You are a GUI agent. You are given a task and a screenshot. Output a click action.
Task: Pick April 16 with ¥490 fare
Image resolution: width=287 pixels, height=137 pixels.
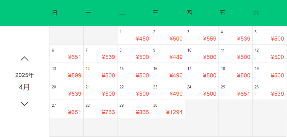[168, 72]
